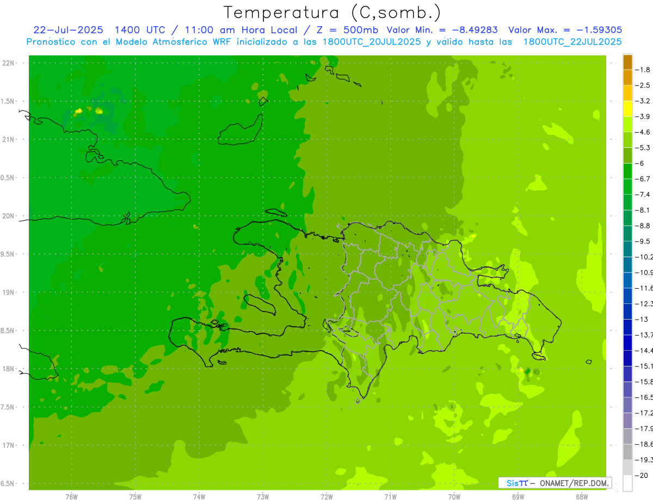The height and width of the screenshot is (504, 653).
Task: Click the latitude label '19N'
Action: pos(9,293)
